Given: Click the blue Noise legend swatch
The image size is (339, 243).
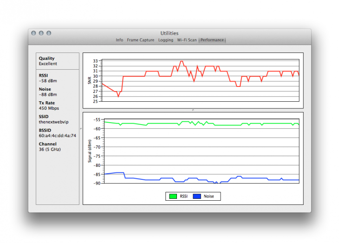Looking at the screenshot, I should click(197, 197).
